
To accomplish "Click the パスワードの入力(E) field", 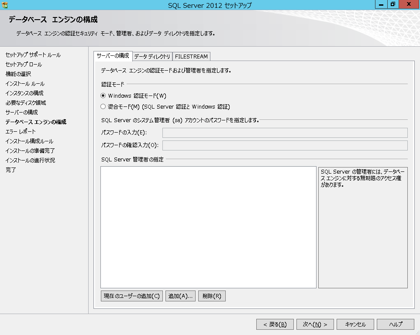I will (285, 133).
